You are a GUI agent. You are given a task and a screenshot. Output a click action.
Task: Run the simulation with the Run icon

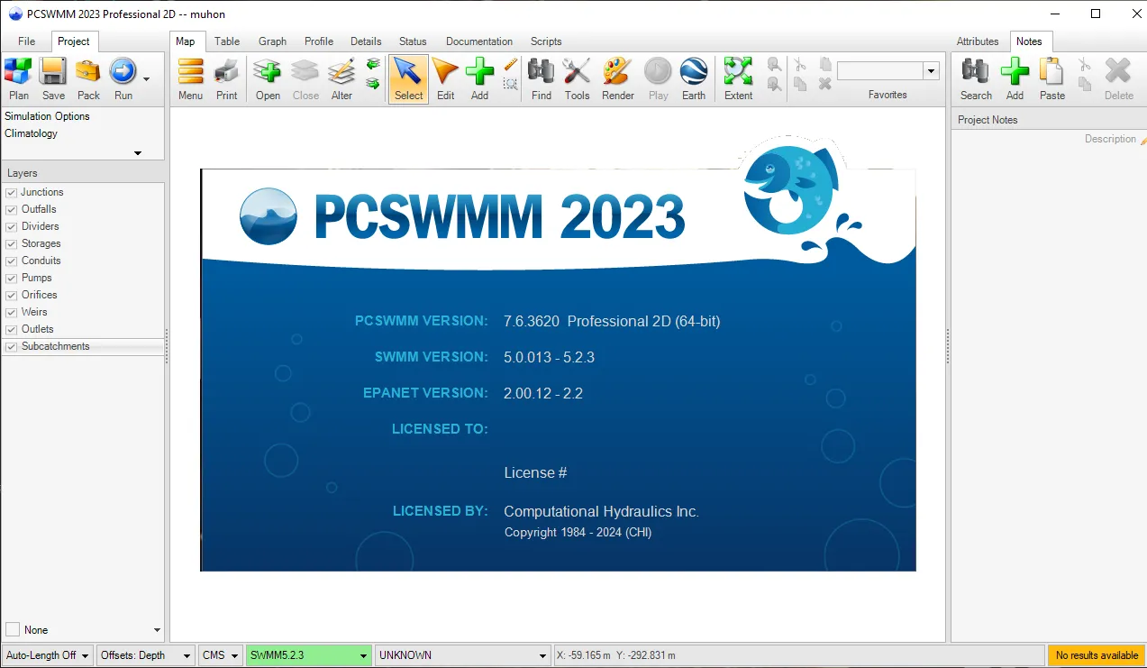[123, 79]
